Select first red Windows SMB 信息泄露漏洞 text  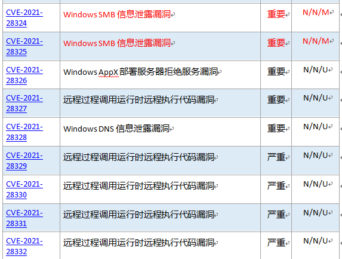coord(117,14)
